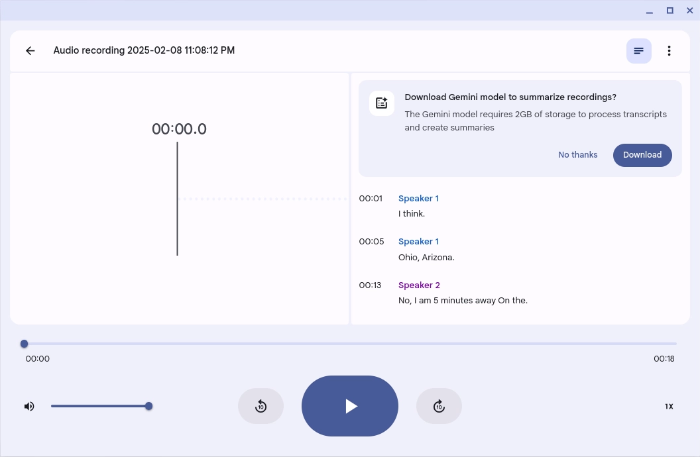
Task: Select the Speaker 2 label
Action: click(419, 285)
